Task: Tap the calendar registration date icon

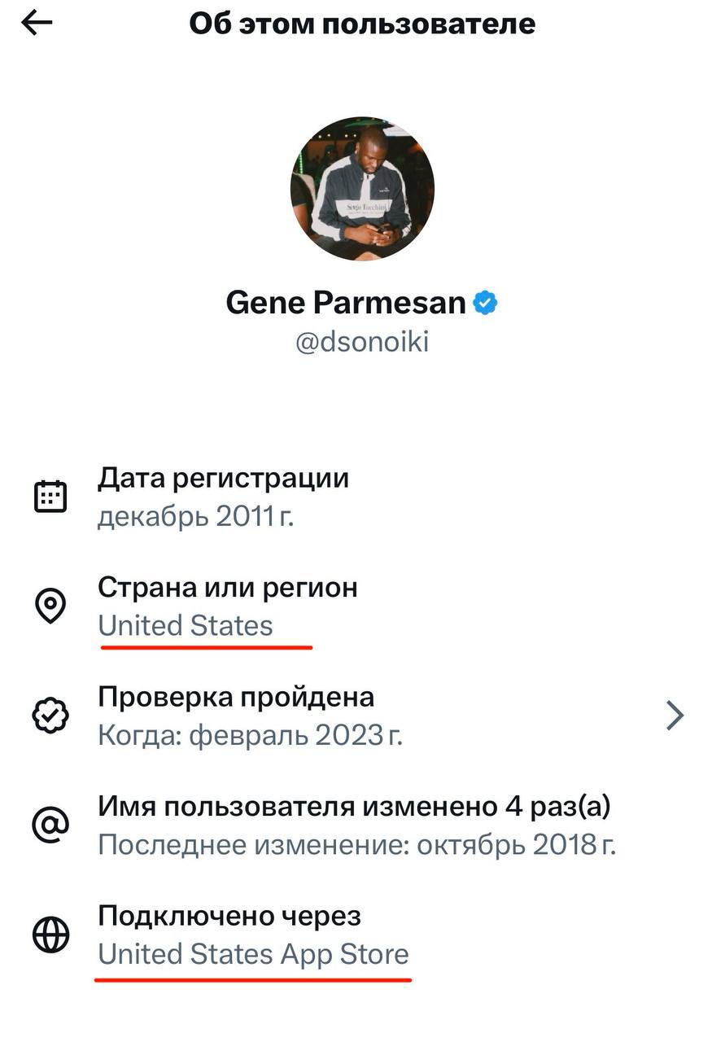Action: pos(50,496)
